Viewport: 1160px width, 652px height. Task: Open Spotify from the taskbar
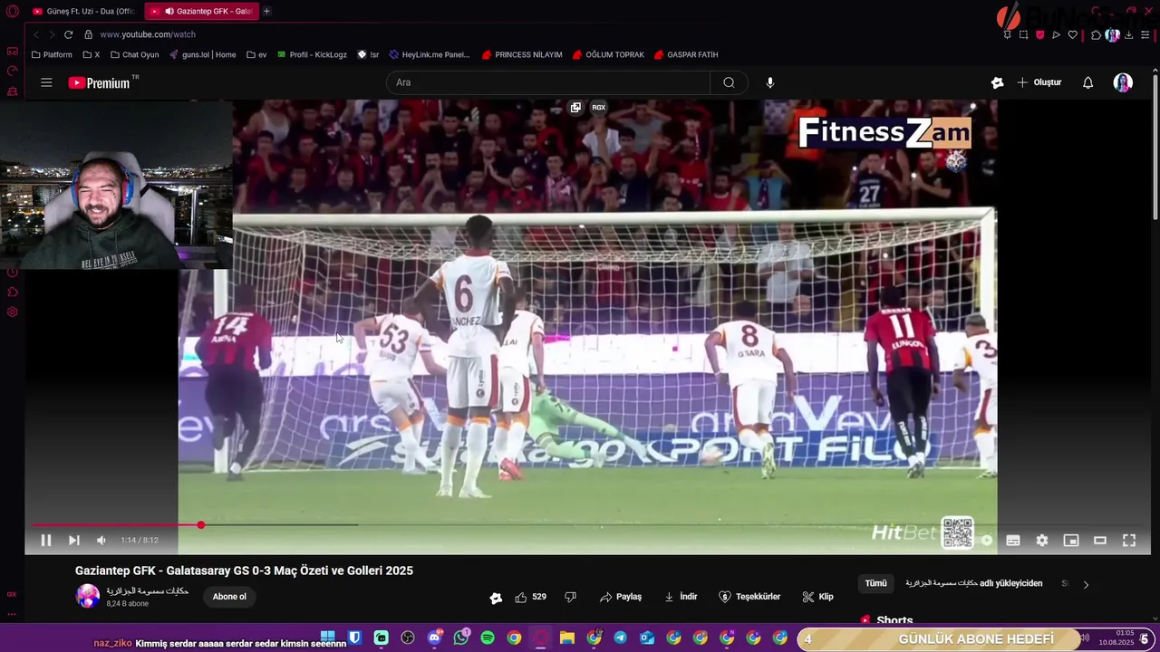click(x=488, y=638)
